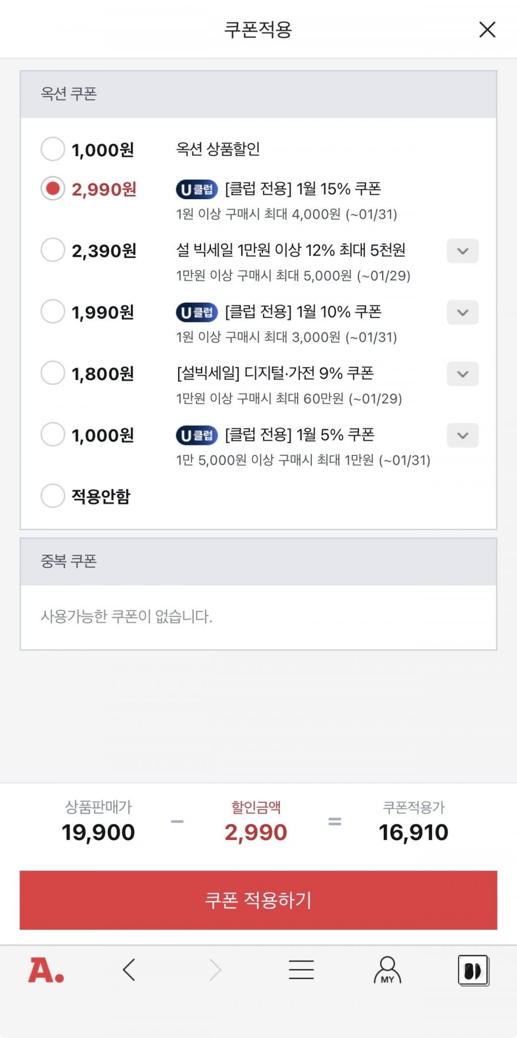Open the recent items icon at bottom right
This screenshot has width=517, height=1038.
click(473, 970)
